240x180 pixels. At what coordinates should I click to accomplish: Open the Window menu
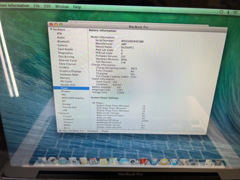(x=62, y=7)
